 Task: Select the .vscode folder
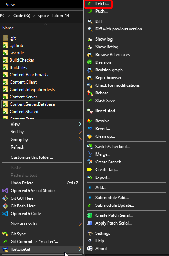(x=17, y=53)
